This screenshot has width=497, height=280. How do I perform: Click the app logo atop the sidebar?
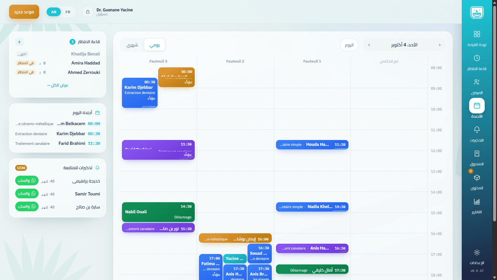(x=477, y=13)
